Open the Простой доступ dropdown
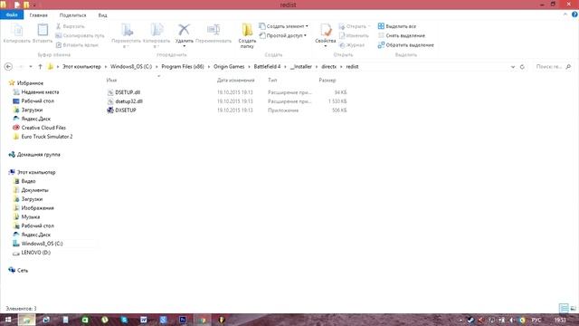579x326 pixels. (x=283, y=35)
